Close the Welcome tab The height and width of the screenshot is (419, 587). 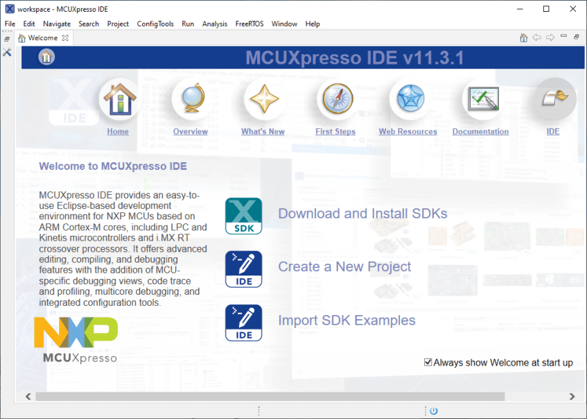click(65, 38)
